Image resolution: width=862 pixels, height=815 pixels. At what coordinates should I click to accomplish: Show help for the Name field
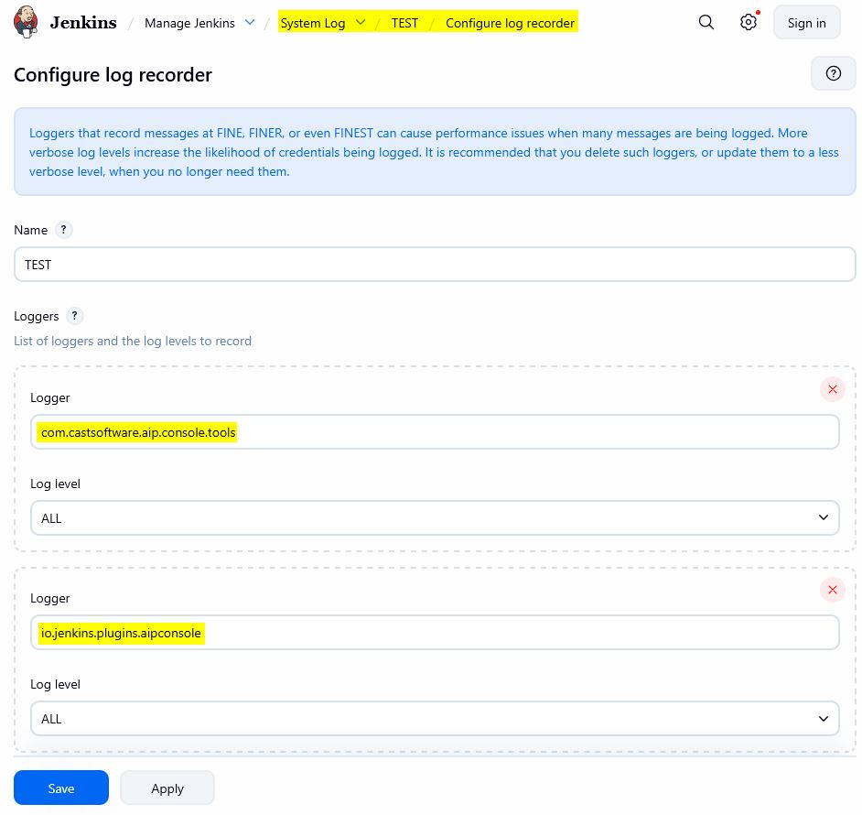[x=63, y=230]
